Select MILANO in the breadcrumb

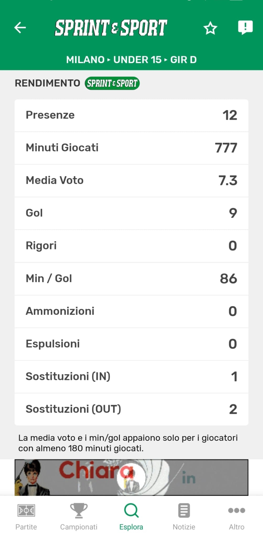[x=85, y=60]
